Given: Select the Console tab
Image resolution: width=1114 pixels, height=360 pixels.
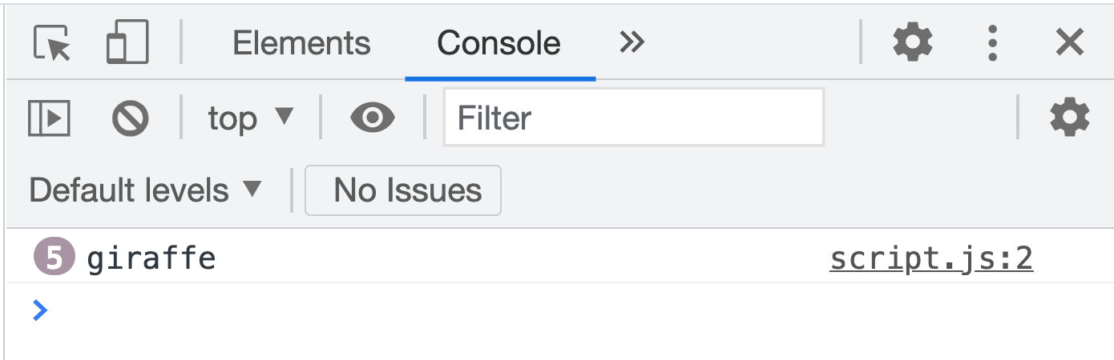Looking at the screenshot, I should (498, 42).
